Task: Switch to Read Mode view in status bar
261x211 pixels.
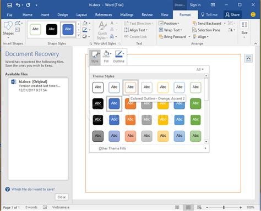Action: pyautogui.click(x=177, y=207)
